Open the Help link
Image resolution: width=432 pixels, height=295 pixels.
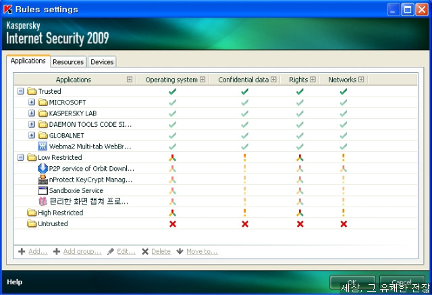click(x=15, y=282)
